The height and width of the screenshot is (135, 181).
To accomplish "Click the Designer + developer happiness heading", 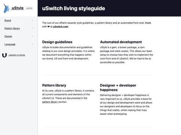I will pyautogui.click(x=118, y=88).
